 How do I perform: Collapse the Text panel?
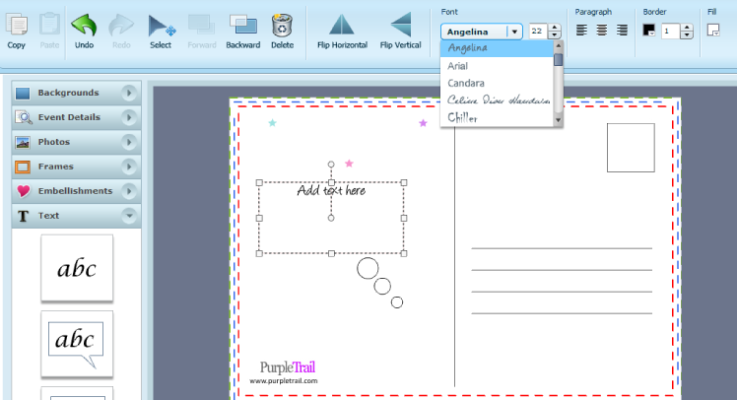click(x=129, y=216)
